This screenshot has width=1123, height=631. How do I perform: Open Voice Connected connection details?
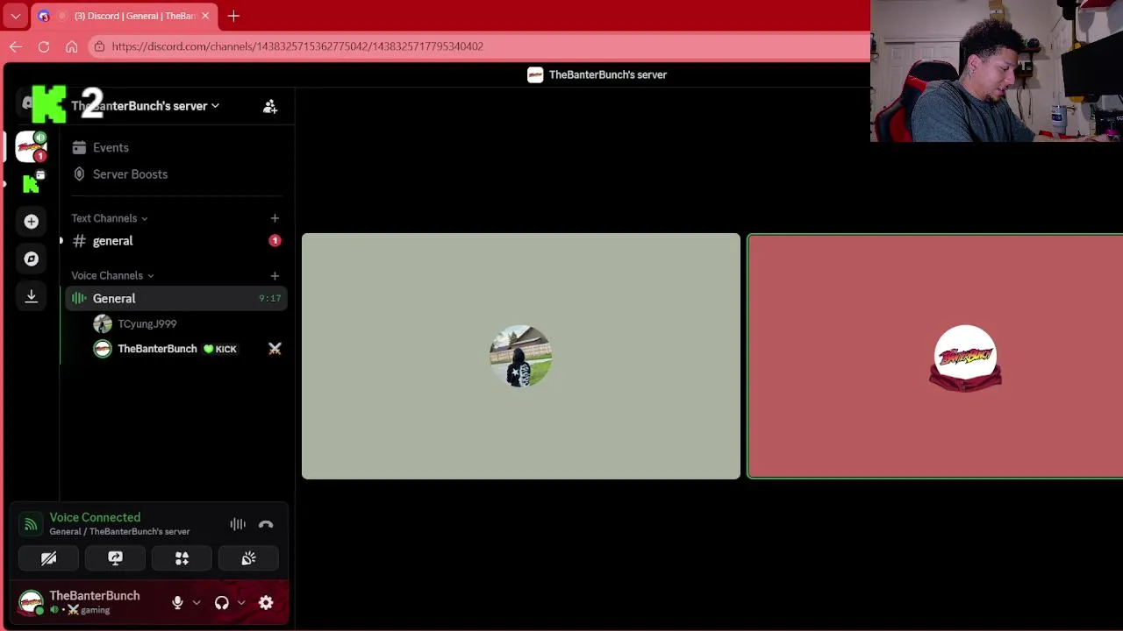click(x=95, y=517)
